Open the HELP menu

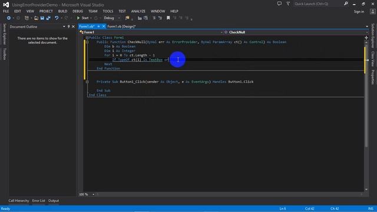click(174, 11)
